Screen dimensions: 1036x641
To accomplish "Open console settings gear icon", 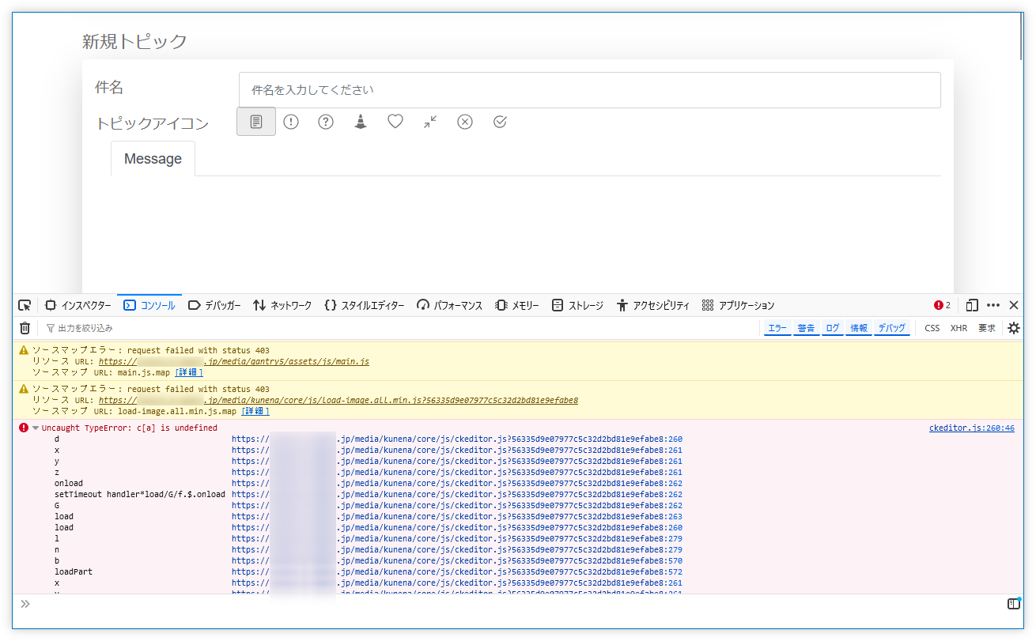I will click(1014, 328).
